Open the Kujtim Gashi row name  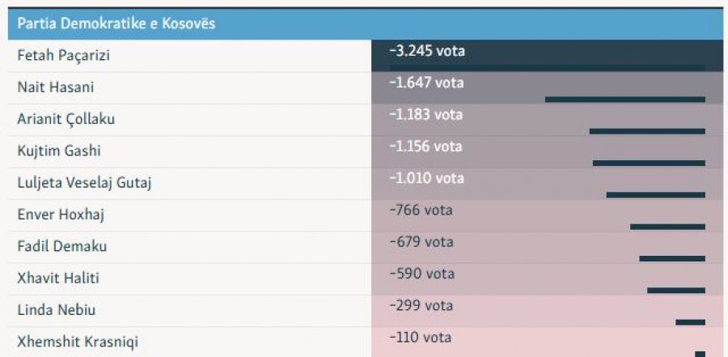59,151
